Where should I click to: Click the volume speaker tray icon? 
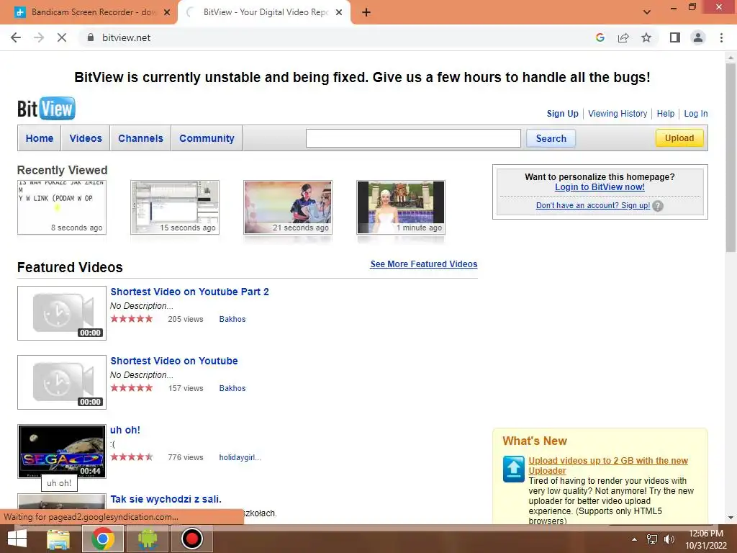[669, 539]
